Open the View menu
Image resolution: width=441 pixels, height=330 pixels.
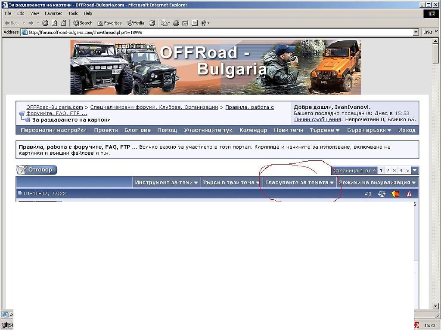(34, 13)
